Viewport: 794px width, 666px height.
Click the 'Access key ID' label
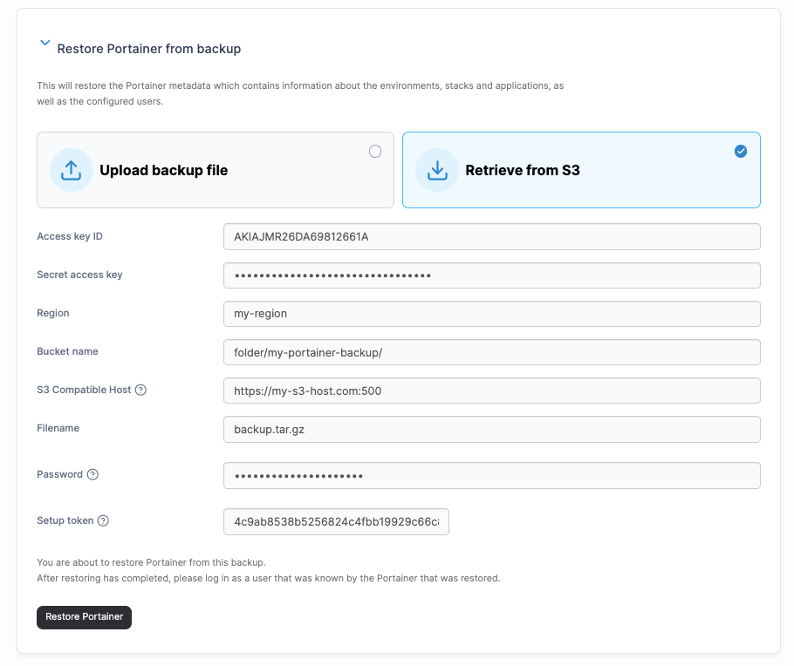70,236
